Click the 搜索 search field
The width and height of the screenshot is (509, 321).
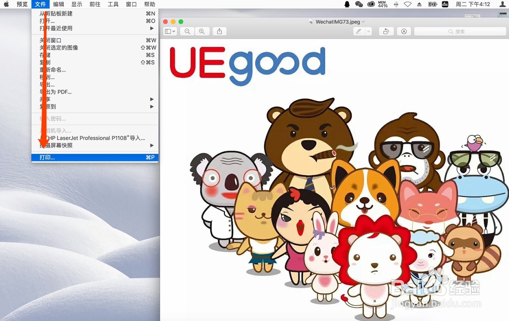click(460, 32)
